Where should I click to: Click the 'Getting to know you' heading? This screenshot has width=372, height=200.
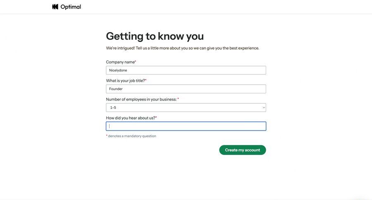click(155, 36)
